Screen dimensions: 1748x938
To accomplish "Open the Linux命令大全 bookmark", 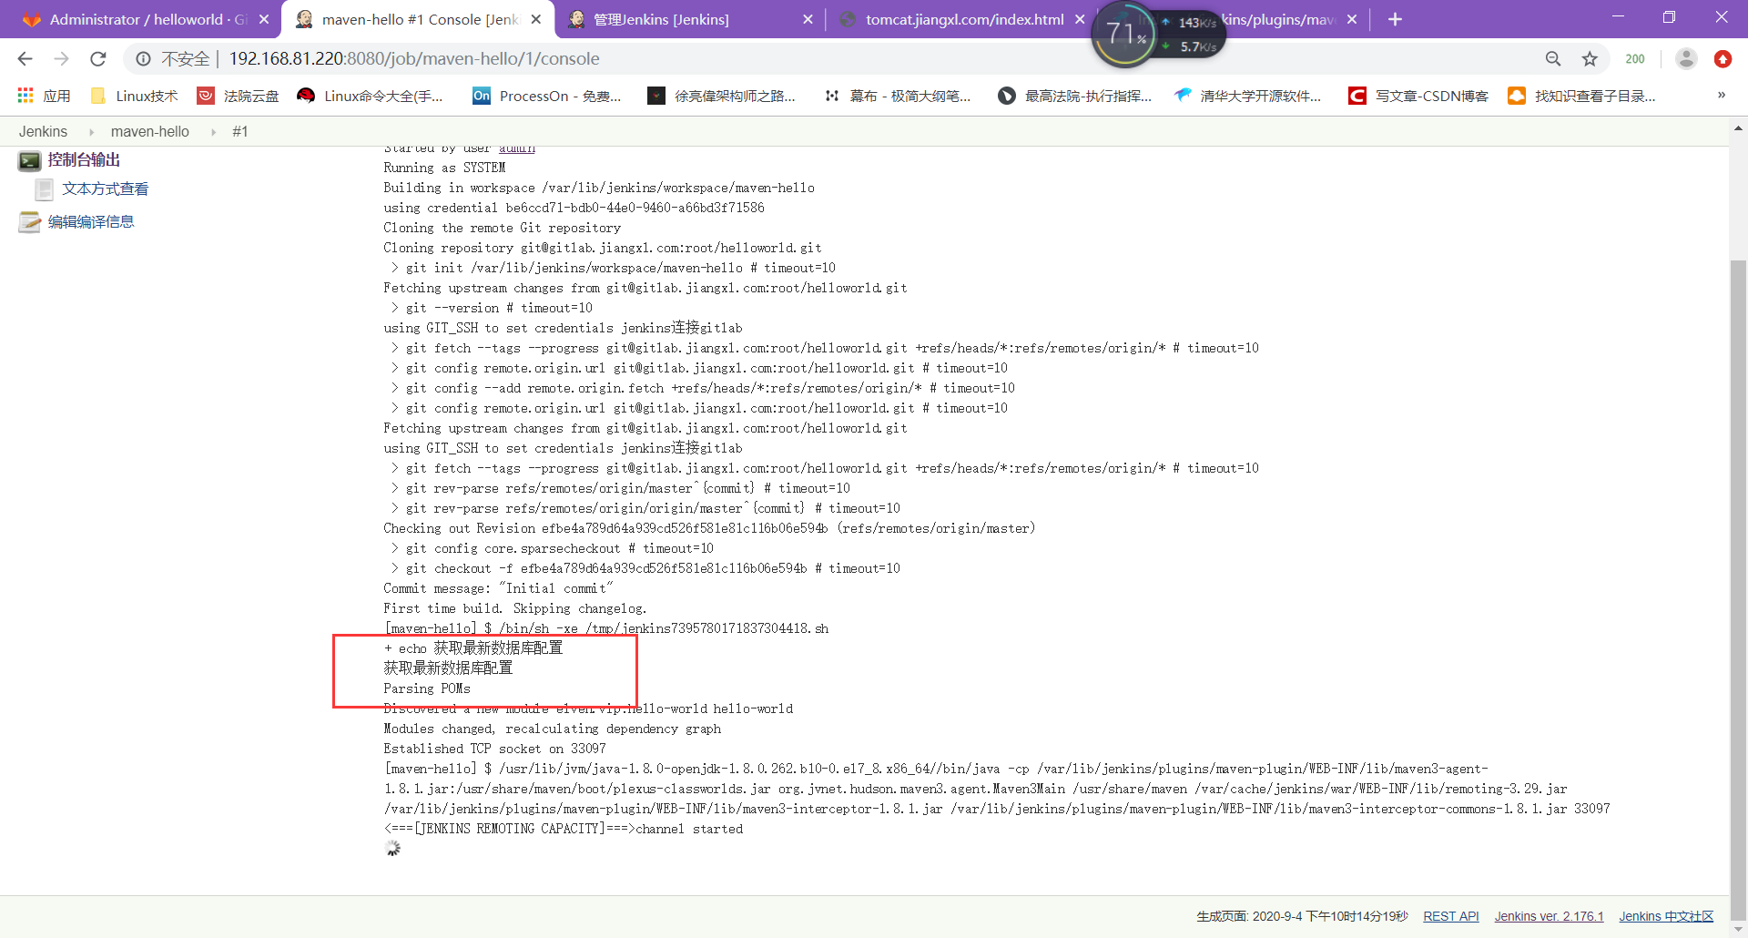I will tap(371, 96).
